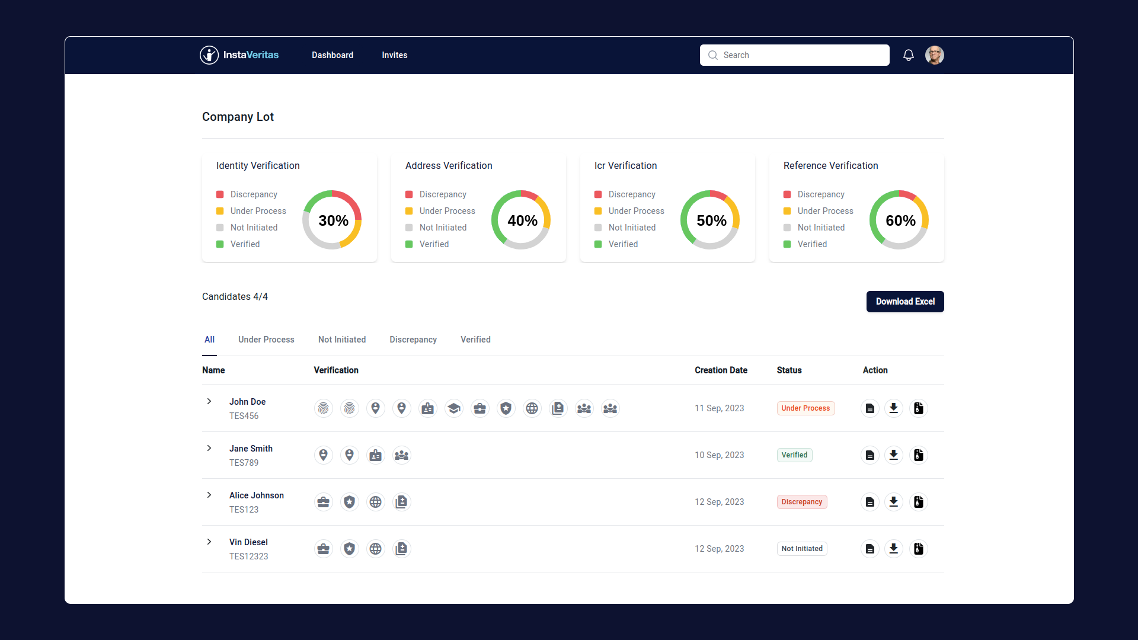Click Jane Smith's ID badge icon
The height and width of the screenshot is (640, 1138).
[376, 455]
